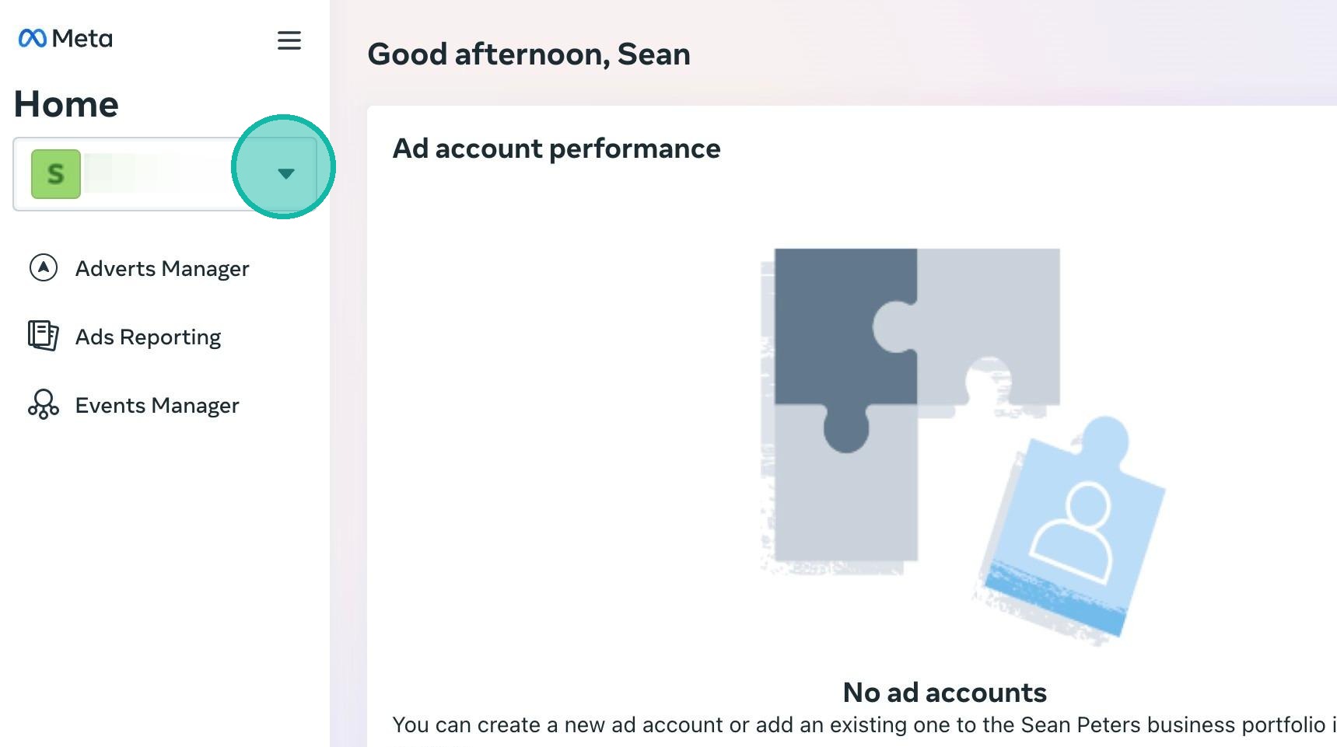Click the green S avatar

(55, 174)
